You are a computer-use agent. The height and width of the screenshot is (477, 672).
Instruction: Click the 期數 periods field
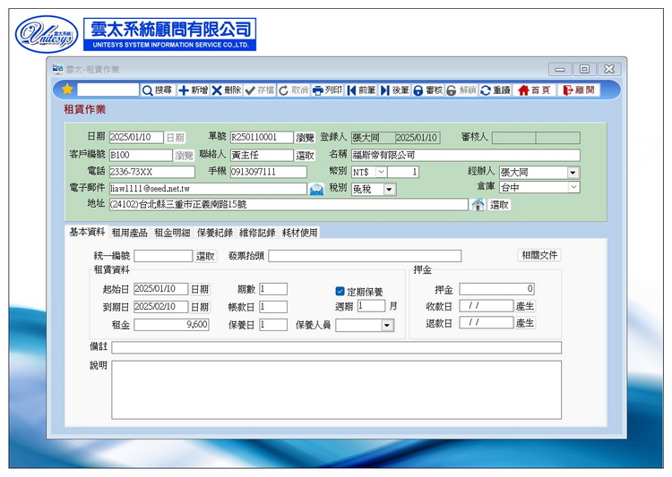coord(273,288)
